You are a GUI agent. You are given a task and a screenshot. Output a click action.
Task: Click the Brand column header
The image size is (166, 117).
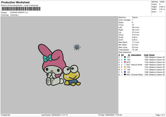pos(152,55)
